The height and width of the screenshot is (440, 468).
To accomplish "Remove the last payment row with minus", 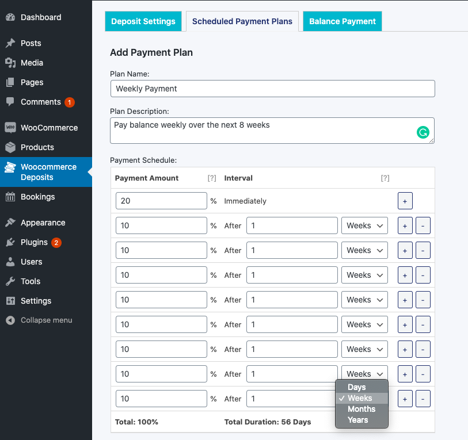I will pyautogui.click(x=423, y=399).
